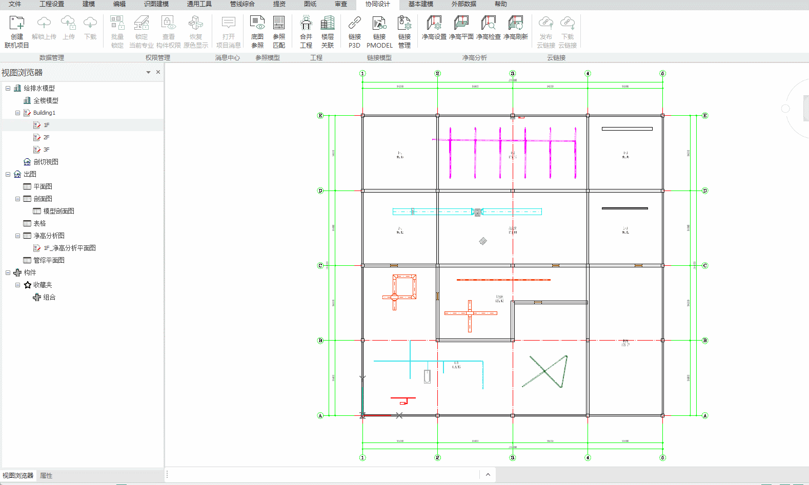Select the 2F floor in tree

click(x=46, y=137)
